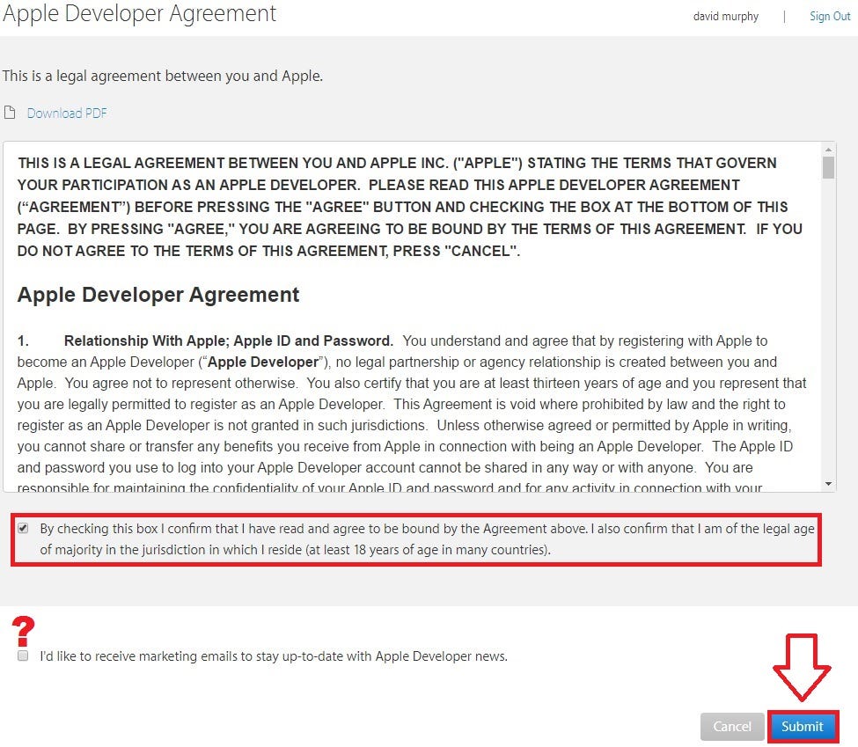Click 'Relationship With Apple; Apple ID and Password.'
858x747 pixels.
pyautogui.click(x=229, y=341)
